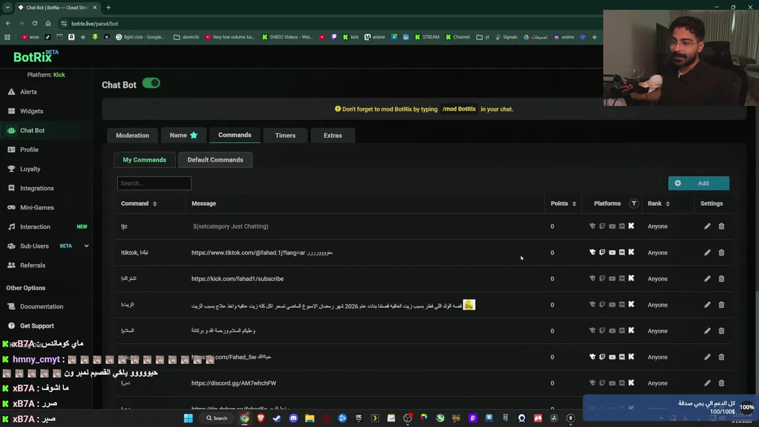Sort the table by Command column arrows
Screen dimensions: 759x427
click(154, 203)
